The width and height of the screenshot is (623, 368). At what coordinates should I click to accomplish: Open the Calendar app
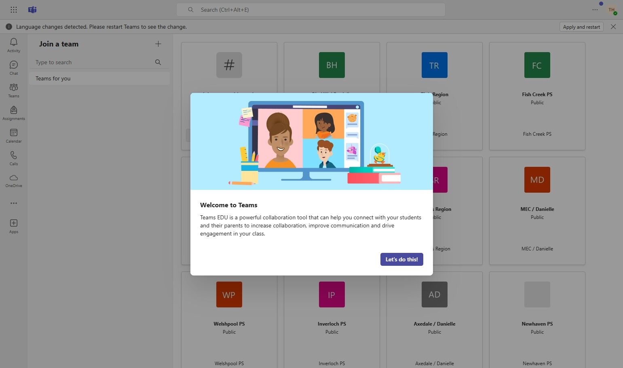[14, 135]
